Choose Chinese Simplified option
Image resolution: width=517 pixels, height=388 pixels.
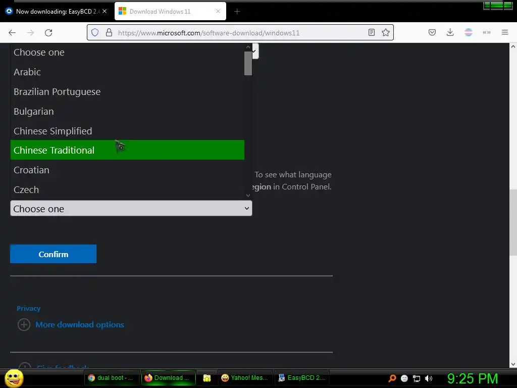(127, 131)
